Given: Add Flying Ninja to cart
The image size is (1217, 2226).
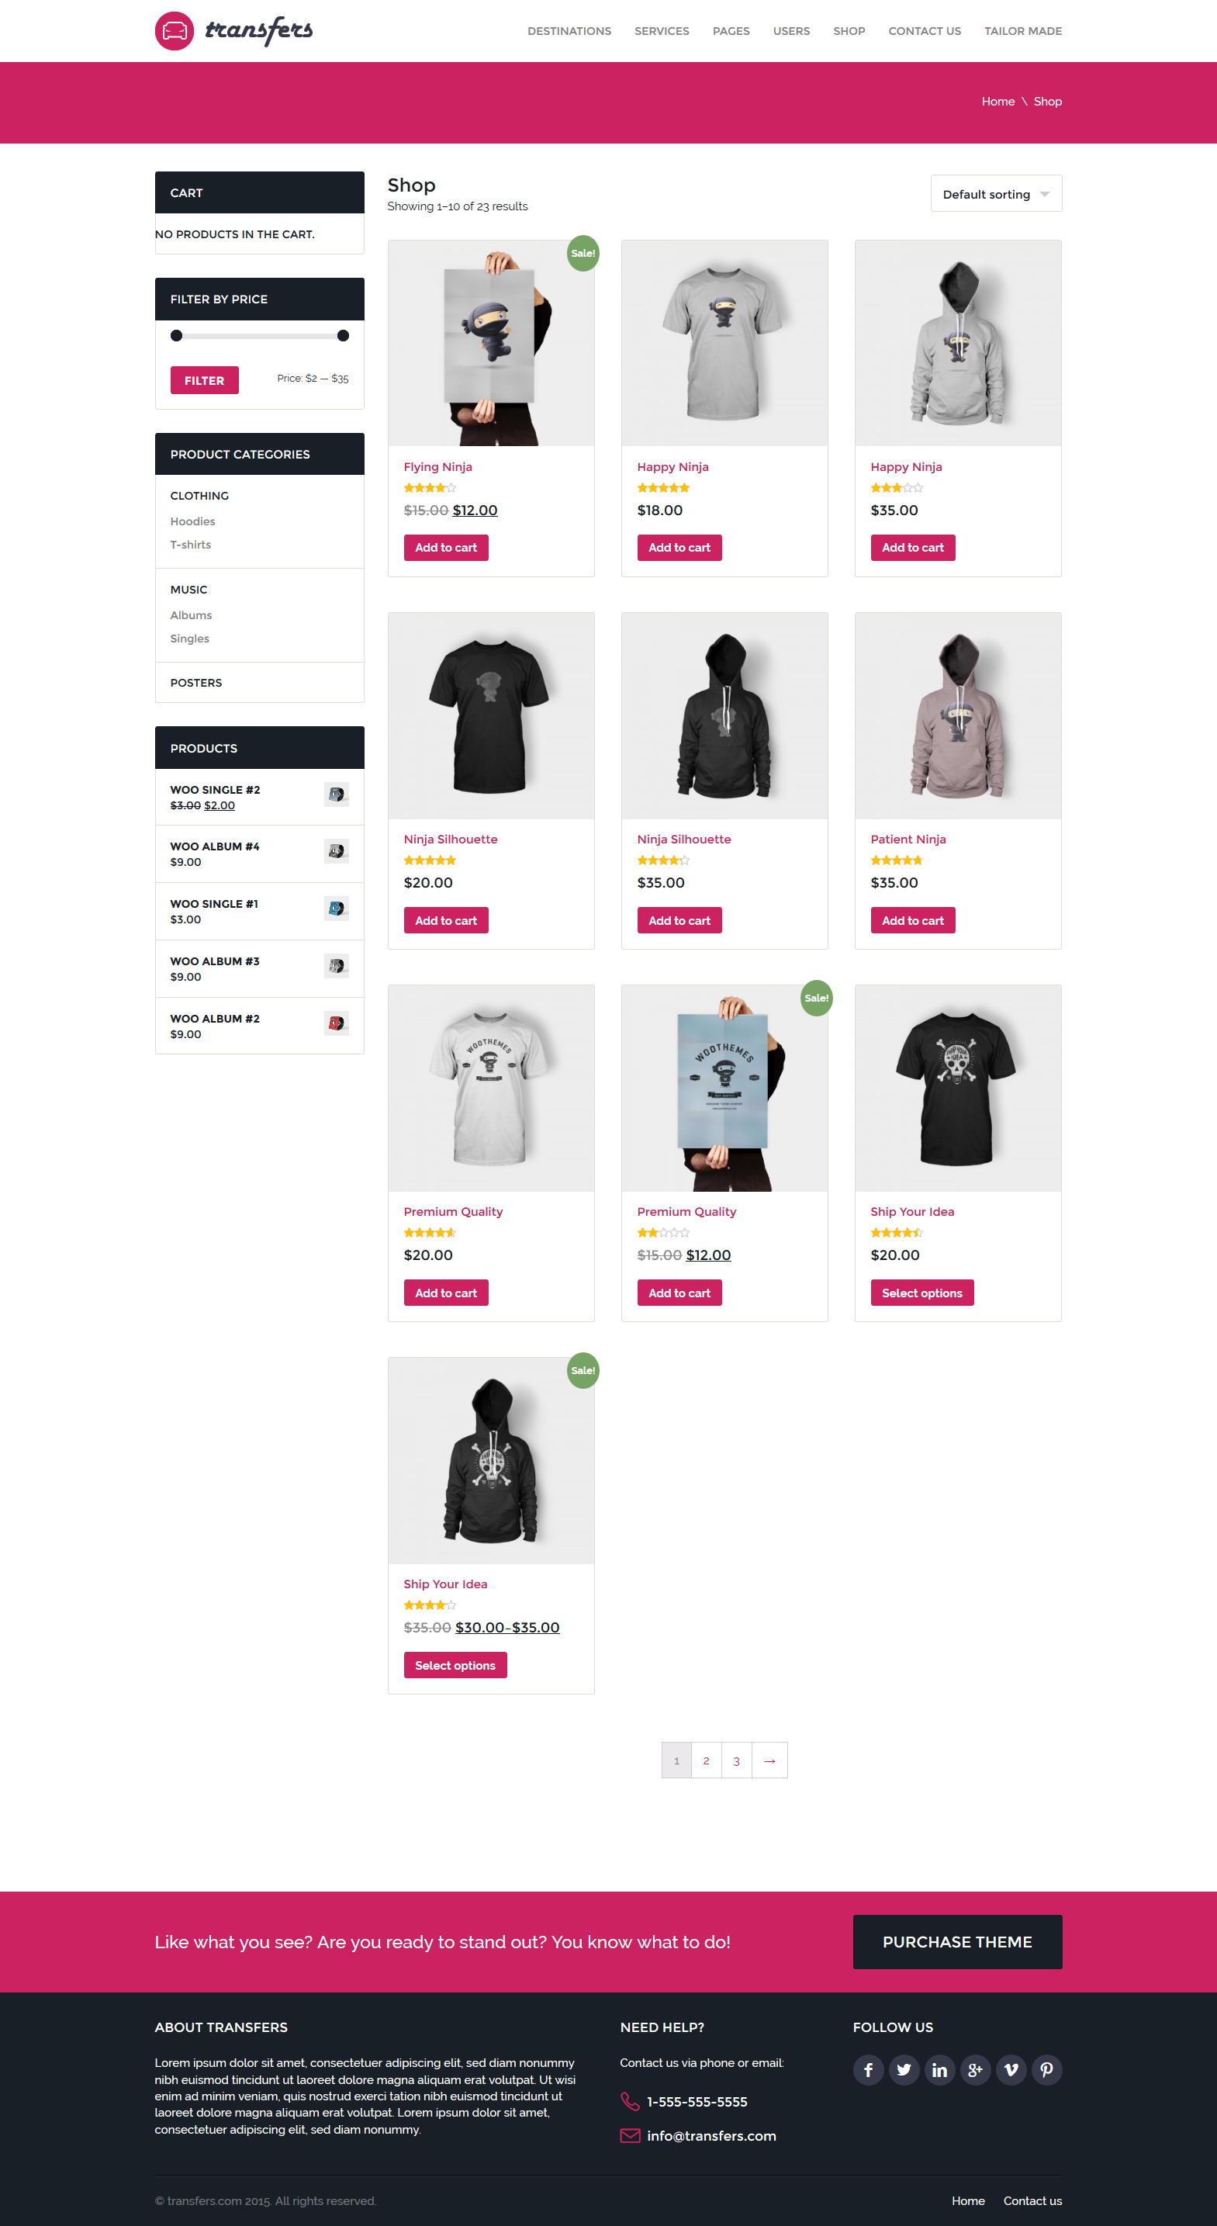Looking at the screenshot, I should [x=446, y=547].
